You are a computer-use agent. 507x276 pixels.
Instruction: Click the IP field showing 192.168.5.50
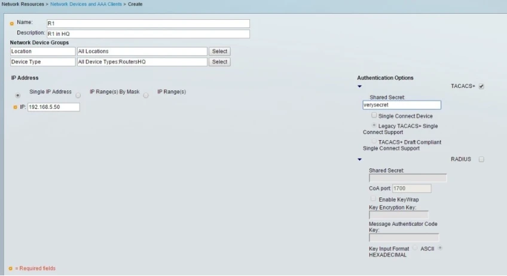(53, 107)
